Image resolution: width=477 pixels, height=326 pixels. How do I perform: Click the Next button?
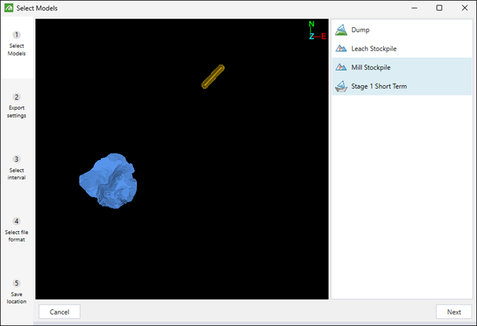pos(454,311)
